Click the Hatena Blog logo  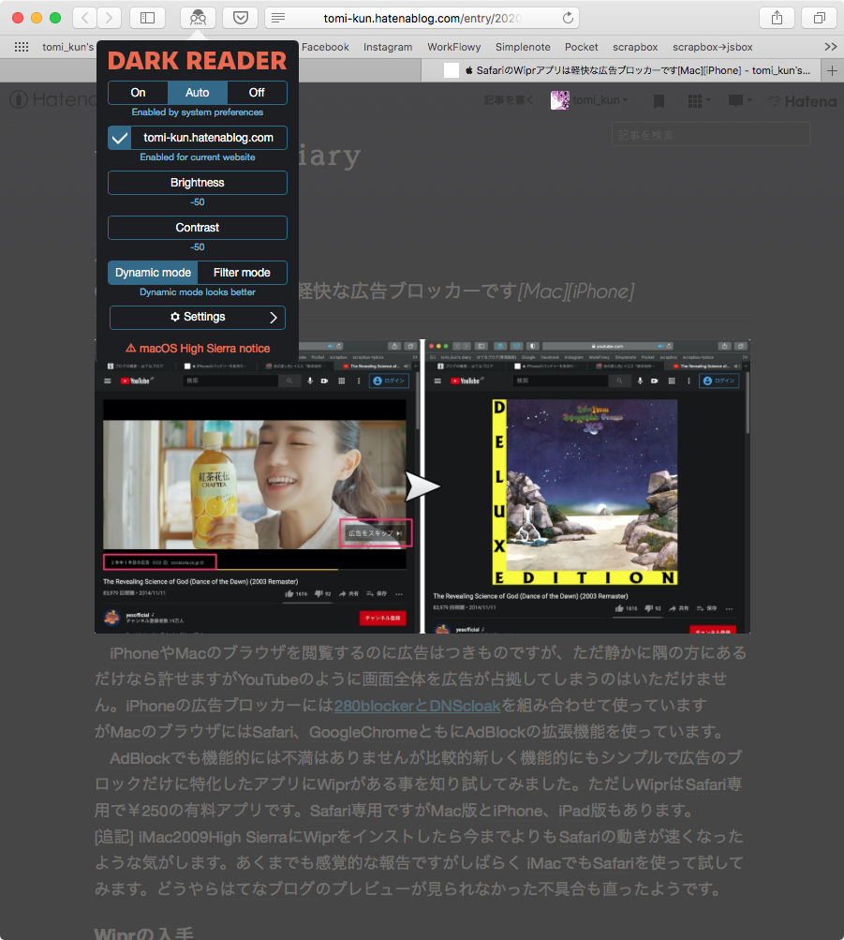click(52, 99)
